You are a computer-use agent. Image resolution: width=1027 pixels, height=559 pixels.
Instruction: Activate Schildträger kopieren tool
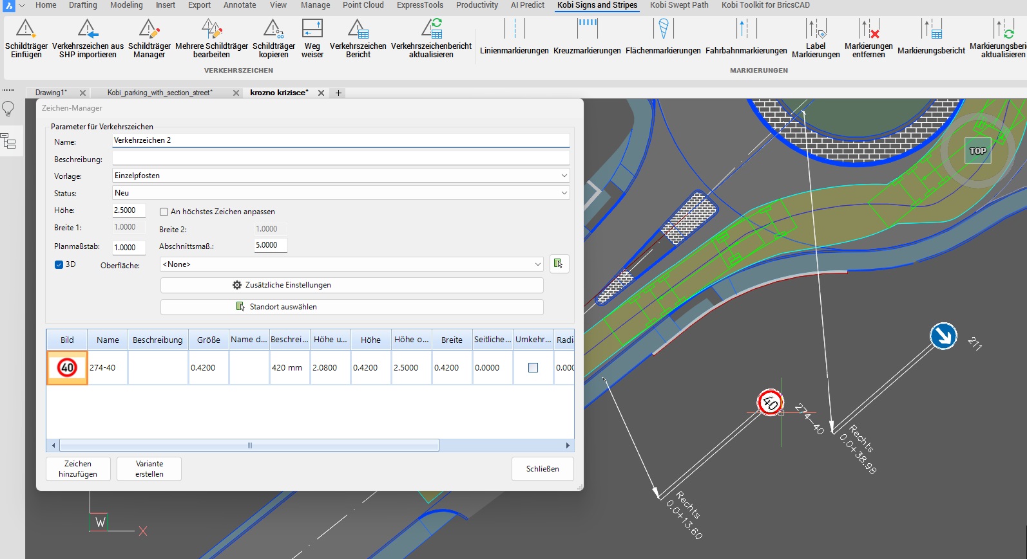pos(274,38)
